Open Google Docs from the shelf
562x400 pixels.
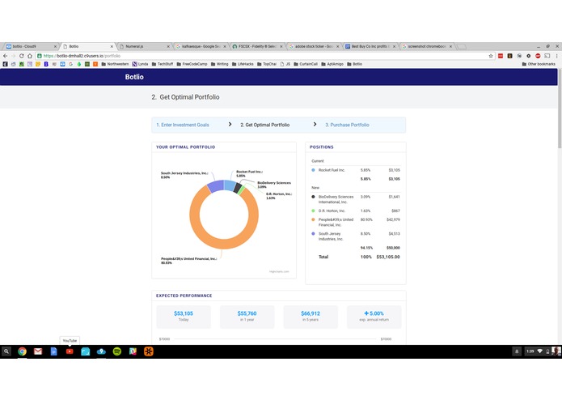(53, 351)
